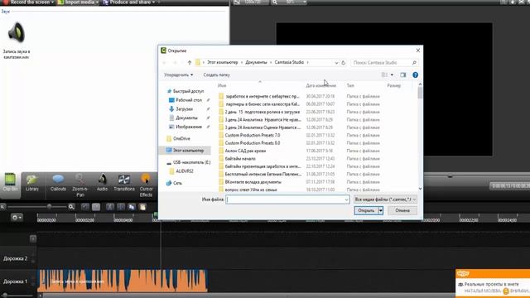Select the Дорожка 2 track label
This screenshot has height=298, width=530.
tap(15, 258)
